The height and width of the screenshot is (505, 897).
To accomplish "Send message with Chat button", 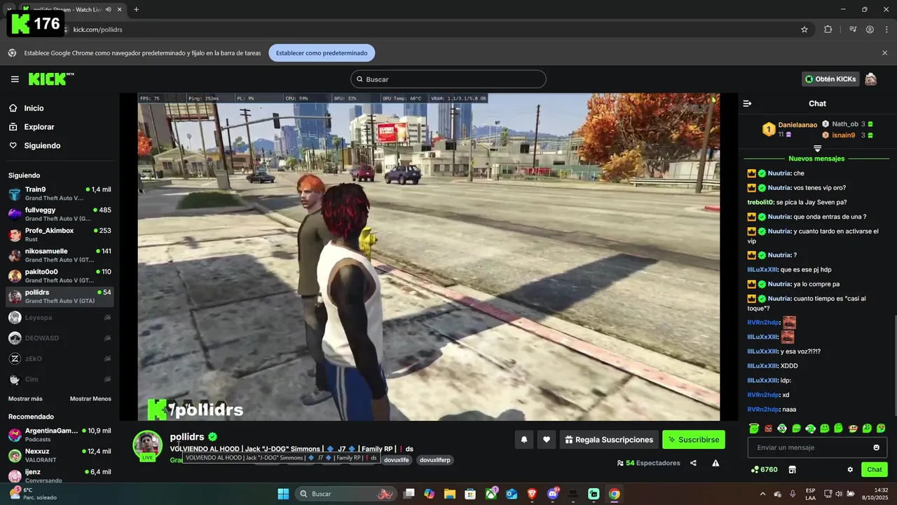I will point(875,469).
